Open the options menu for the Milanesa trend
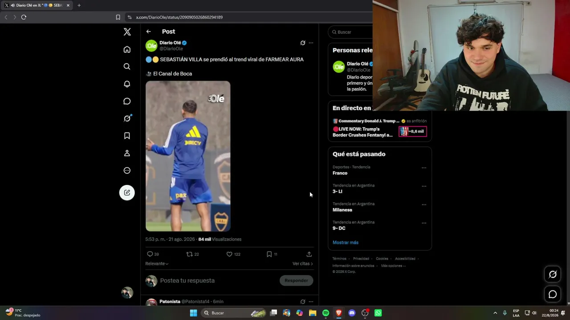The image size is (570, 320). pos(424,205)
